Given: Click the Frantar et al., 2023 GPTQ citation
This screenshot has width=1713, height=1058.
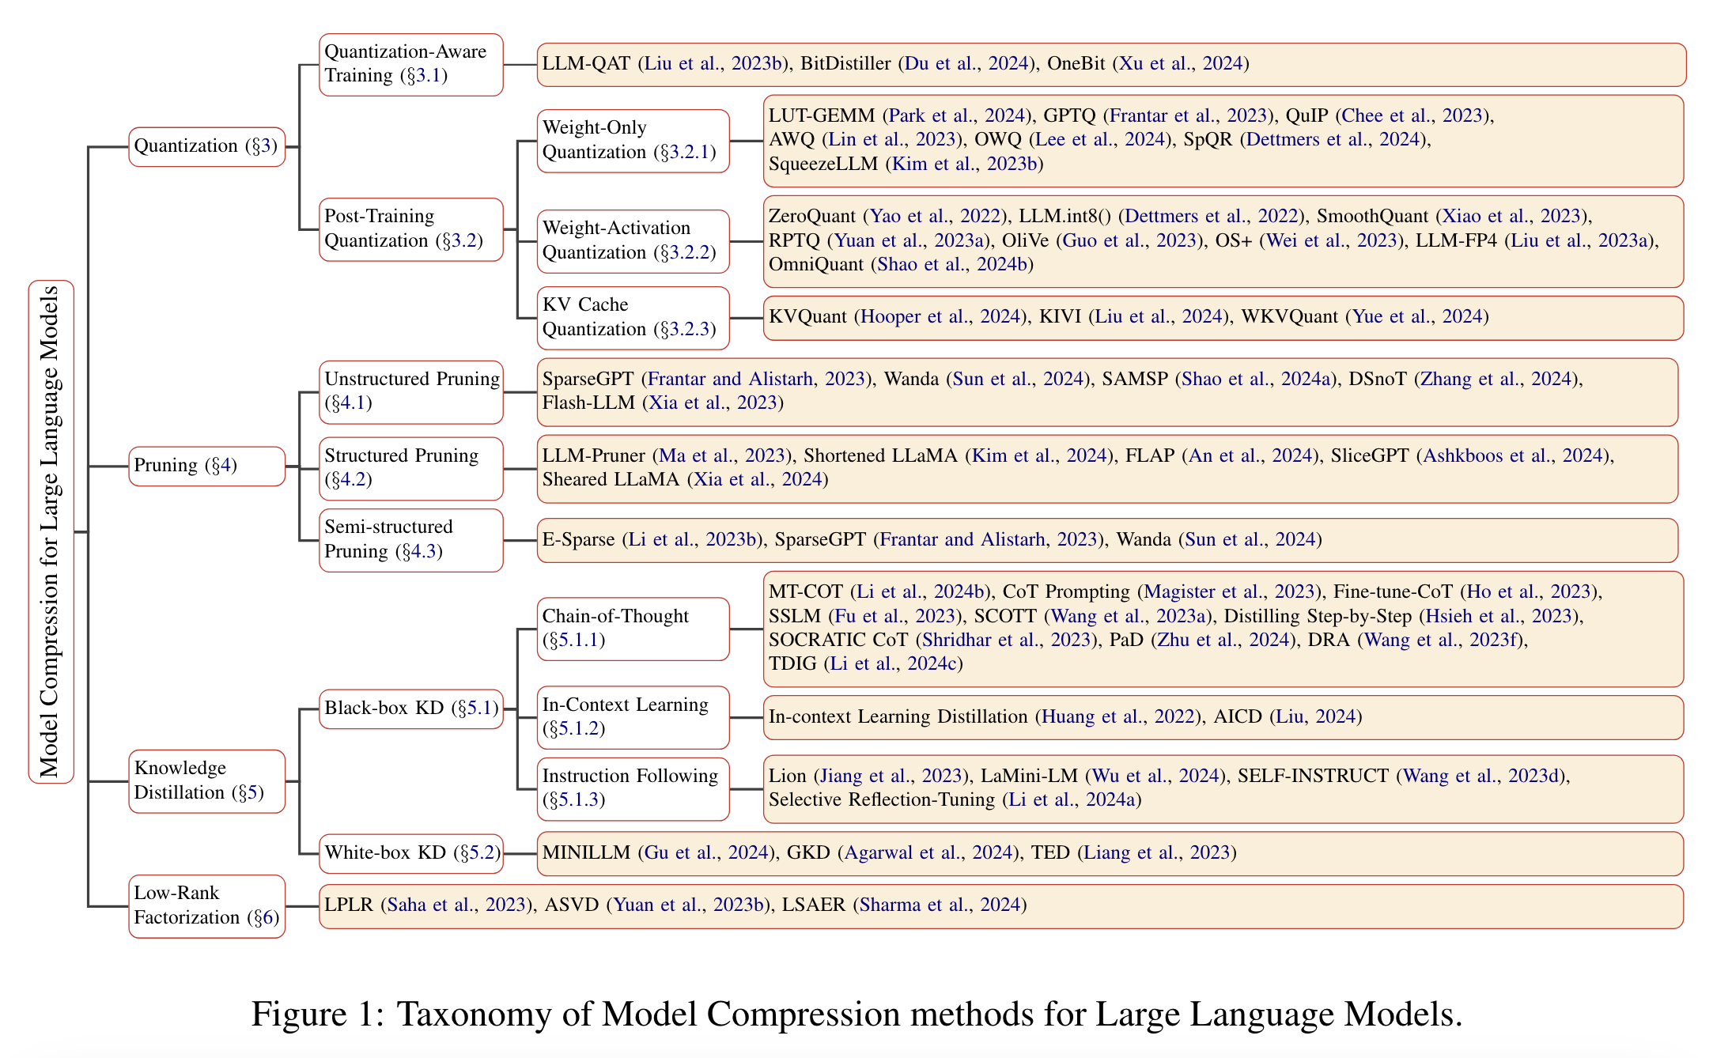Looking at the screenshot, I should click(1185, 115).
